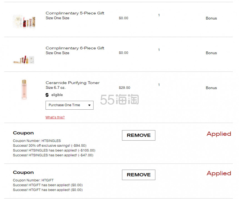Viewport: 239px width, 199px height.
Task: Click the Applied status for HTSINGLES coupon
Action: point(219,134)
